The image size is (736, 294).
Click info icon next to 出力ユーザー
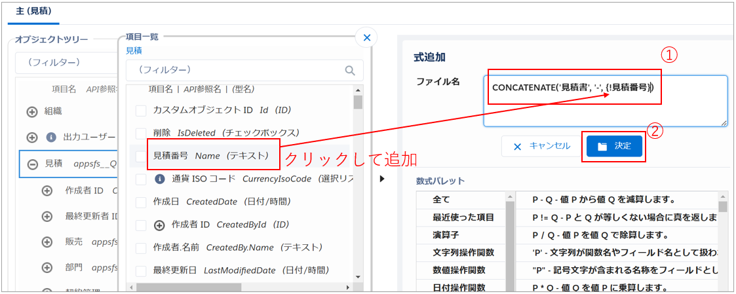coord(50,138)
